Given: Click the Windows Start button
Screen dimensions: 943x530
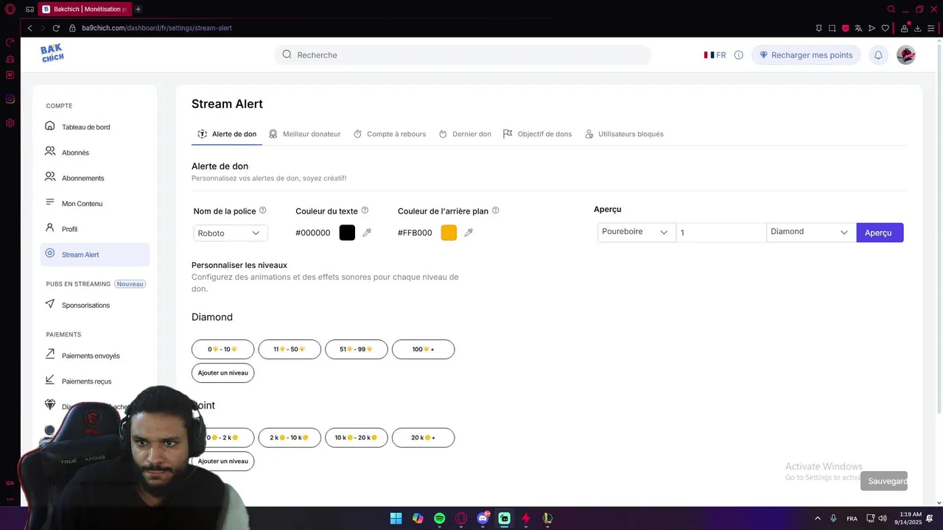Looking at the screenshot, I should 396,518.
